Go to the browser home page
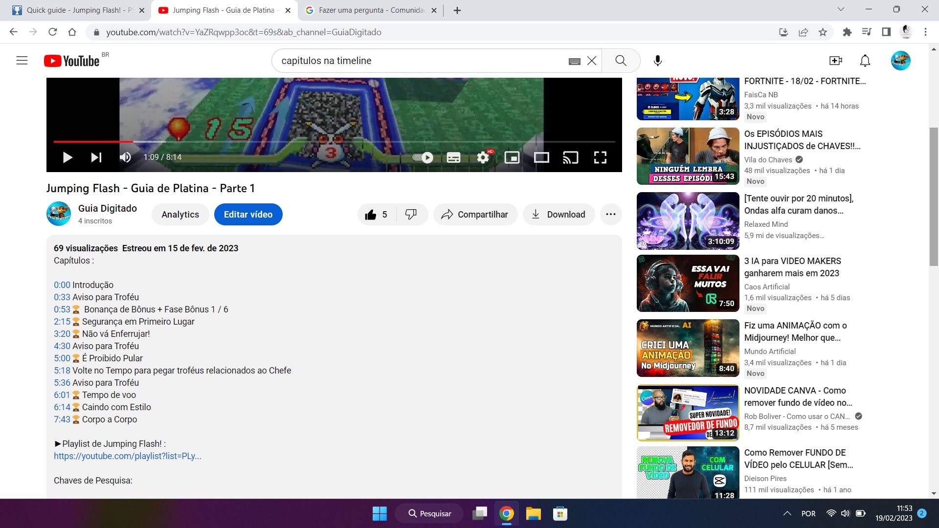Screen dimensions: 939x528 pos(72,32)
